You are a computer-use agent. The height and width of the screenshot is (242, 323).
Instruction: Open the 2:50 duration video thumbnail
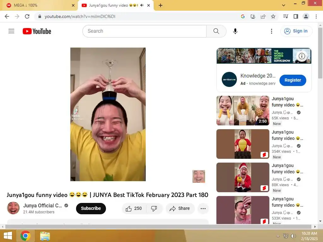pyautogui.click(x=243, y=111)
